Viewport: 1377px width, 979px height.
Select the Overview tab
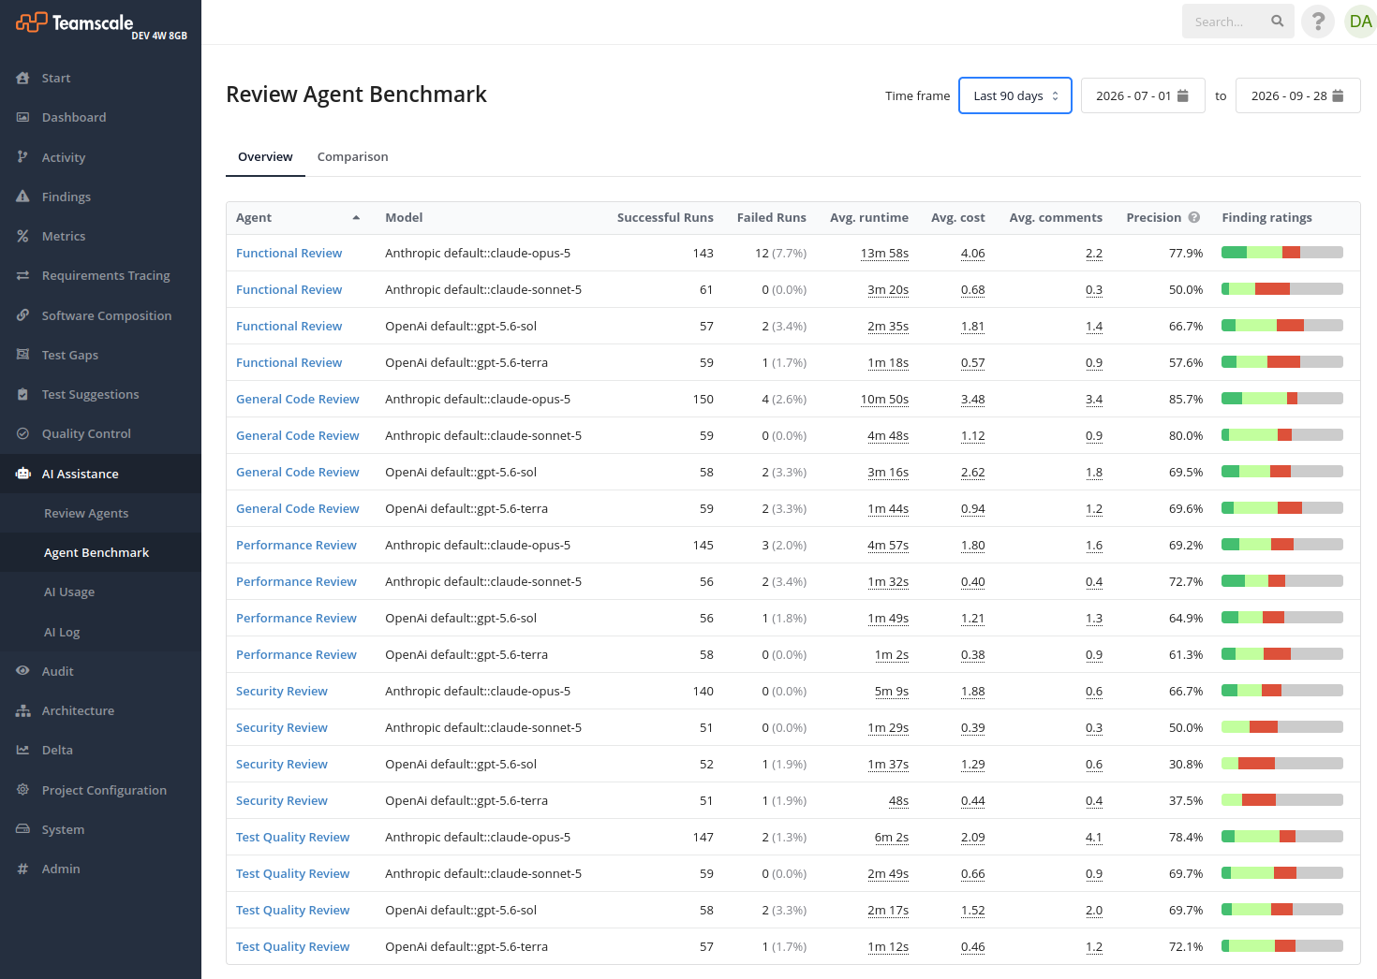[265, 157]
